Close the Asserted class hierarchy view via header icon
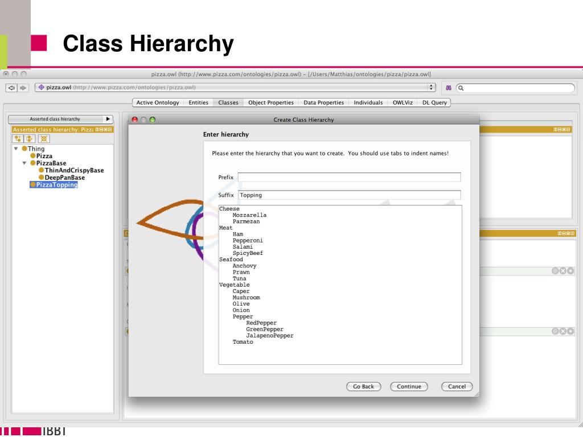 [x=110, y=129]
